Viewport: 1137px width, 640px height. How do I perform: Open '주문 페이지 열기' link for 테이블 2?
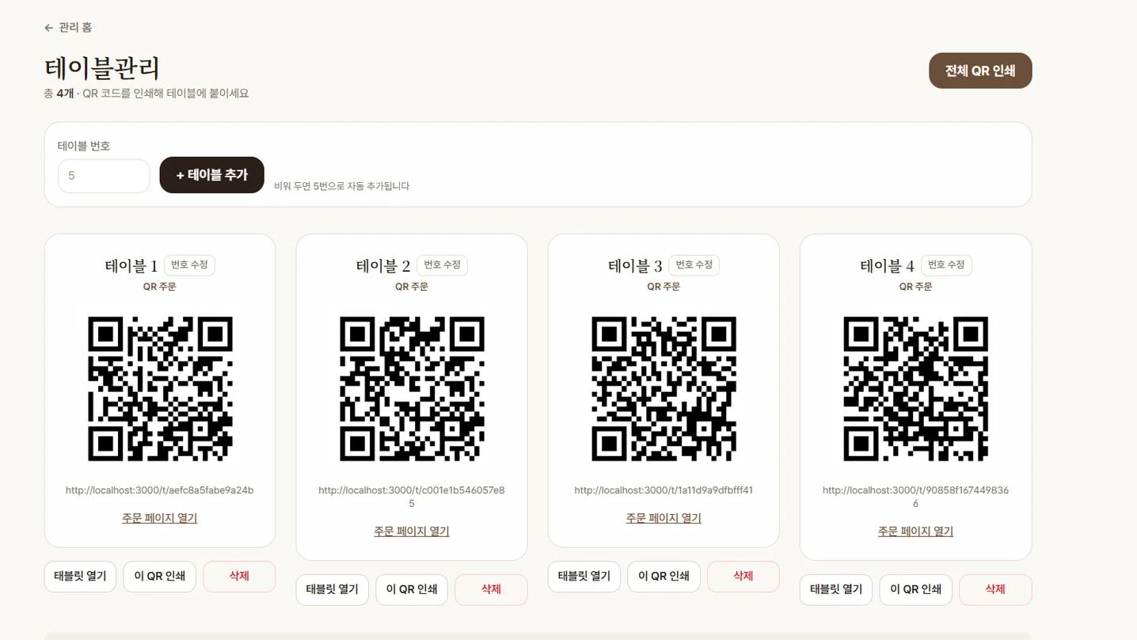point(412,531)
